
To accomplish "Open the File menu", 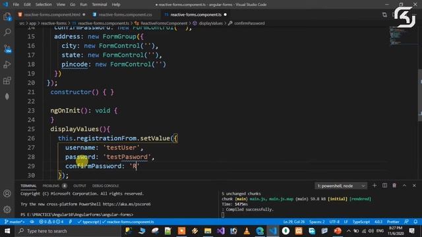I will [x=16, y=5].
